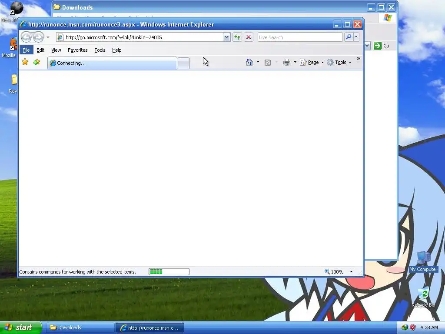Open the My Computer desktop icon
Image resolution: width=445 pixels, height=334 pixels.
(423, 261)
